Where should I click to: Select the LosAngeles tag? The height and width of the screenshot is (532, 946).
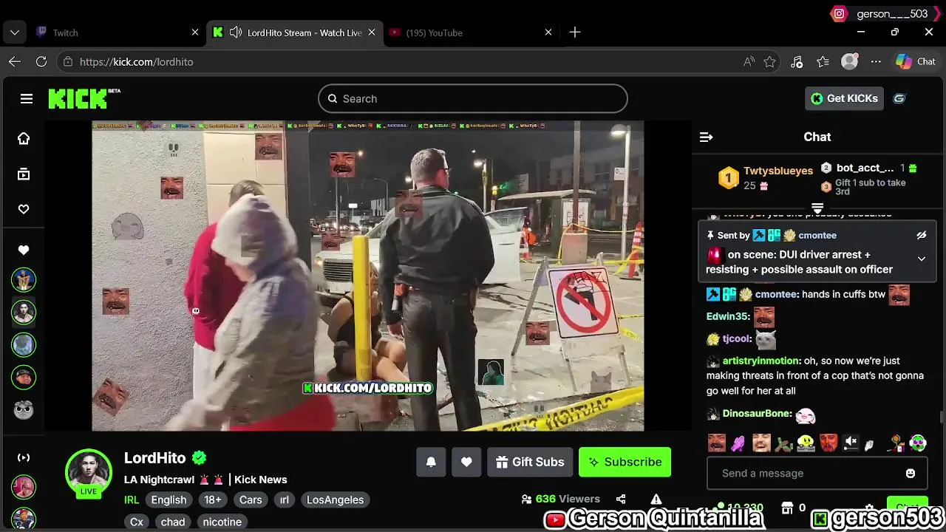[335, 499]
